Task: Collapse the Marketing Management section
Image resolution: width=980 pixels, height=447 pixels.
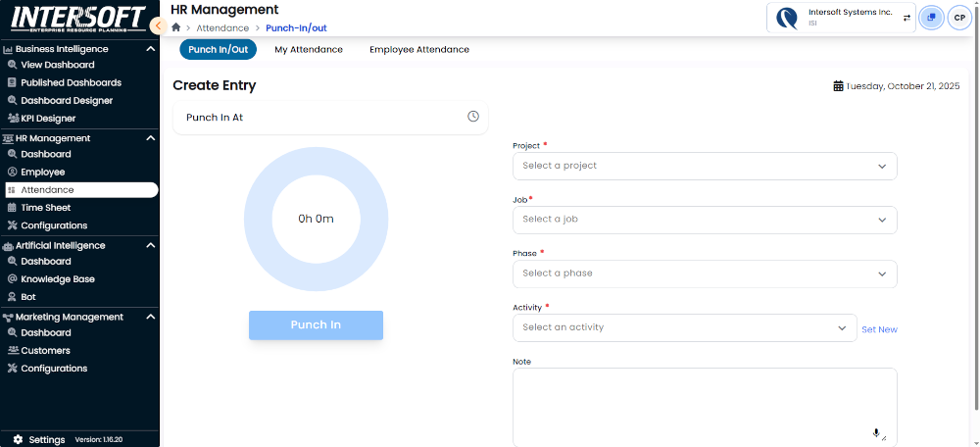Action: pos(151,317)
